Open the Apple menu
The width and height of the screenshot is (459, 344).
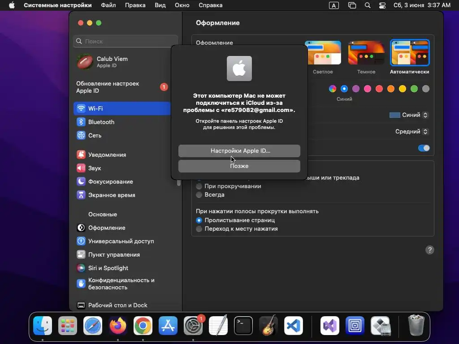pyautogui.click(x=12, y=5)
